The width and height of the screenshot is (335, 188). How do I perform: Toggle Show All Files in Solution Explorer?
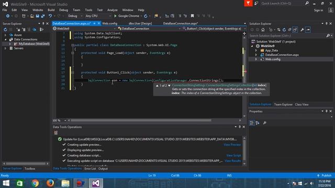coord(295,30)
